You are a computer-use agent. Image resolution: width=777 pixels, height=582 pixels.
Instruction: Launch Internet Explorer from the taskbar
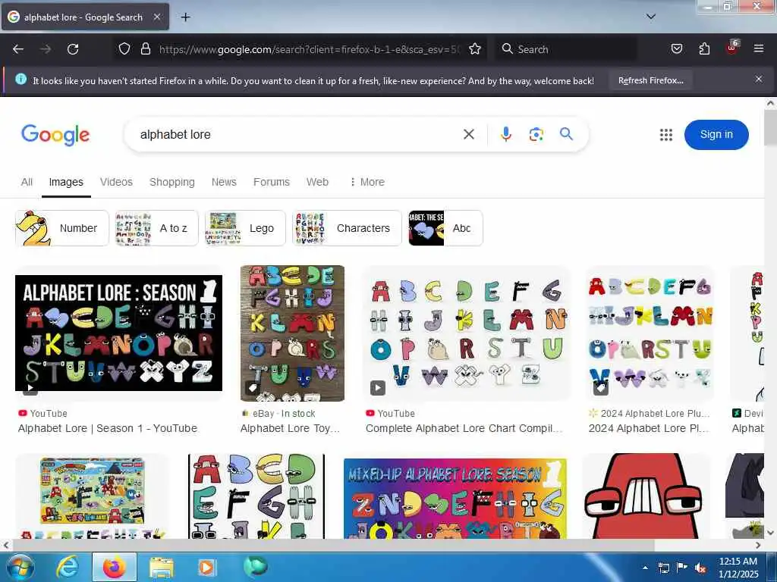(67, 567)
